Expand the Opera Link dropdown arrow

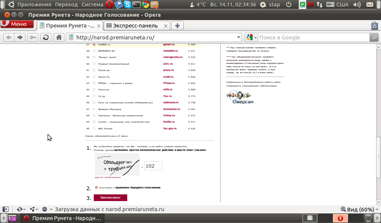coord(24,209)
